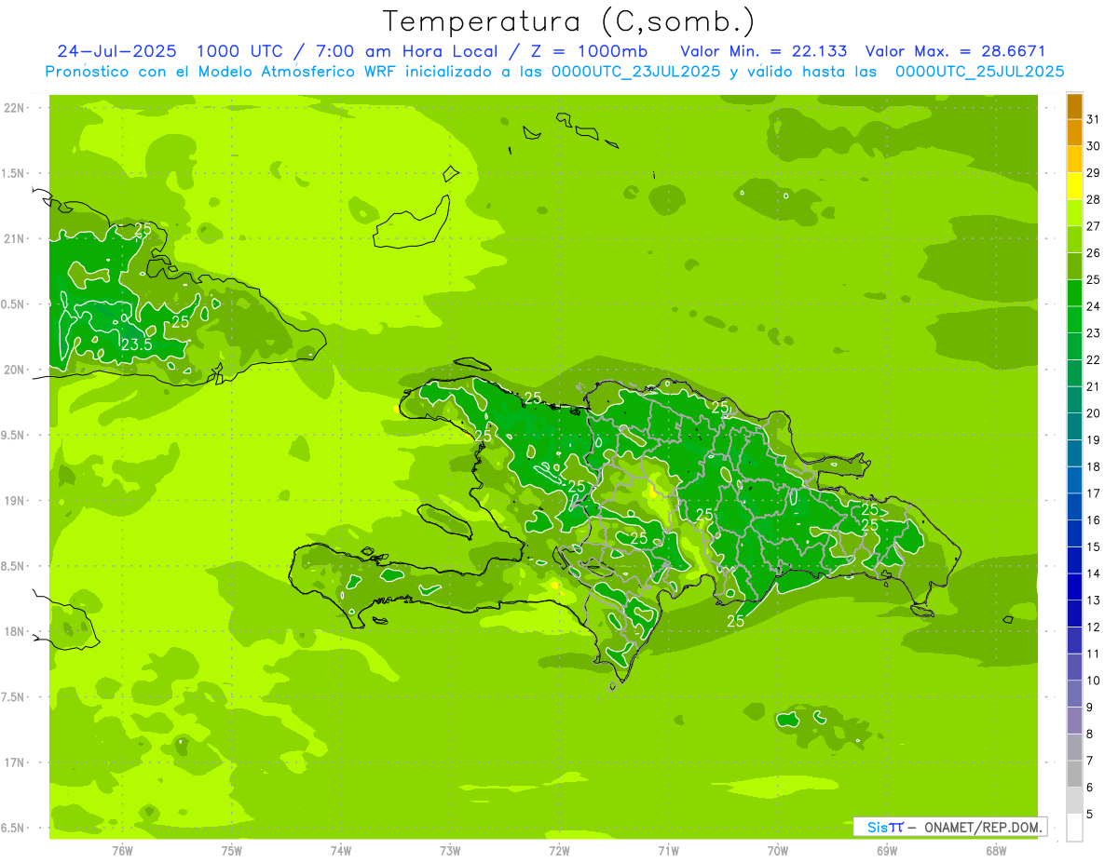
Task: Click the dark orange swatch atop the legend
Action: point(1074,106)
